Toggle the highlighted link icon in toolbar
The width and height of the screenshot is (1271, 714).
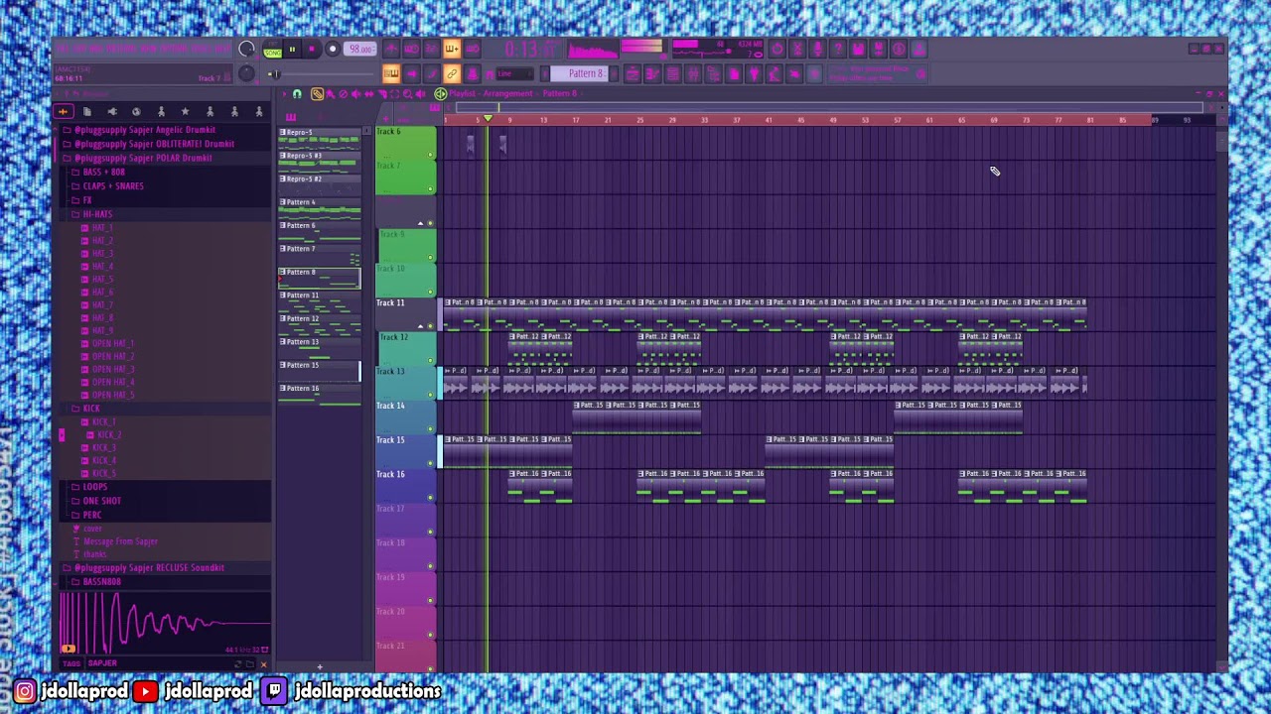[x=451, y=74]
